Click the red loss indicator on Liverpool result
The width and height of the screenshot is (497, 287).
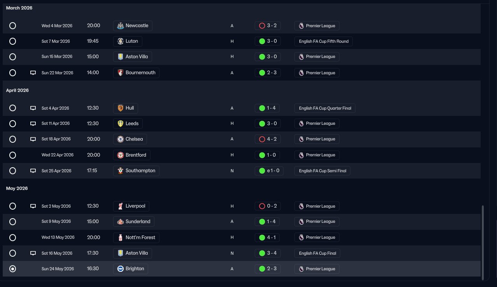262,206
